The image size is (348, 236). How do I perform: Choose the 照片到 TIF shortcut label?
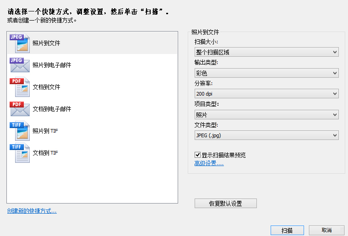pos(45,131)
